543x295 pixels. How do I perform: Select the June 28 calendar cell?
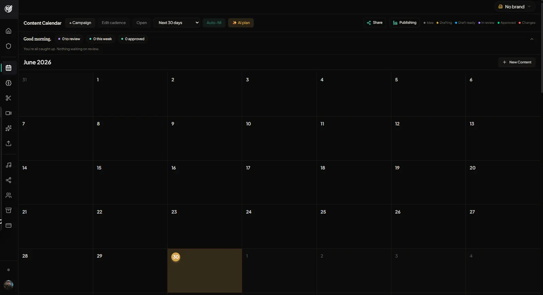[56, 271]
